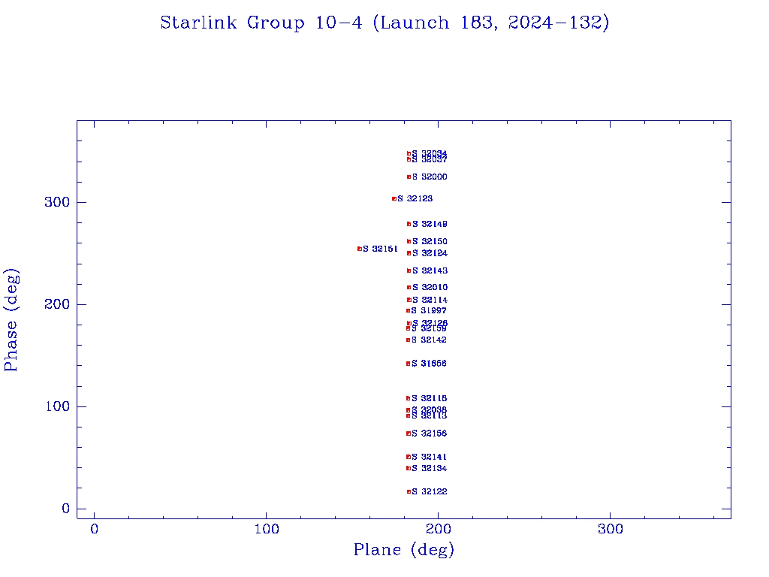Select the "S 32143" satellite label
The image size is (769, 577).
tap(430, 270)
